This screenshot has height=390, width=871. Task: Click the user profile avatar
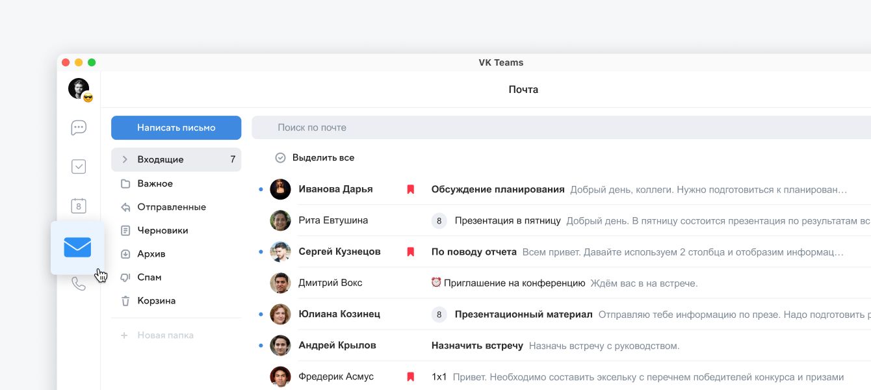tap(79, 89)
